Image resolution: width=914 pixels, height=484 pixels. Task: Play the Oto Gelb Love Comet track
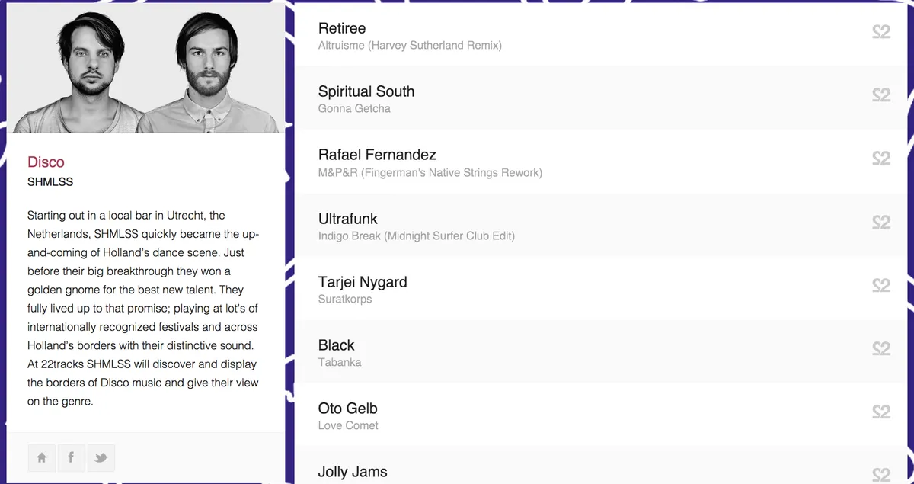pyautogui.click(x=348, y=416)
